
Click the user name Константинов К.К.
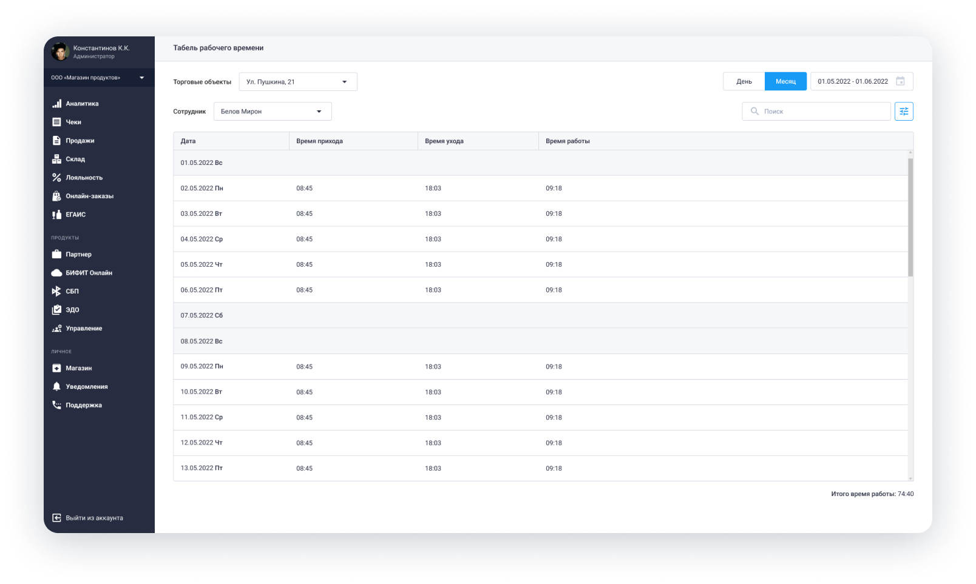coord(101,48)
